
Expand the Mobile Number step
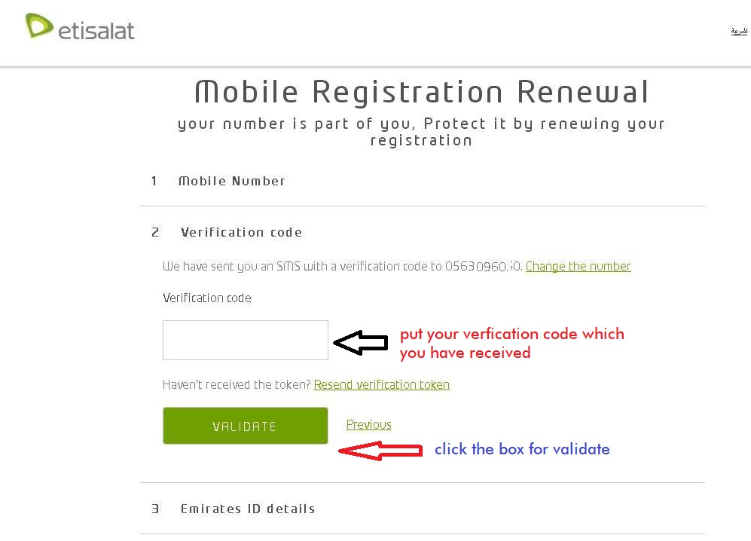point(232,181)
